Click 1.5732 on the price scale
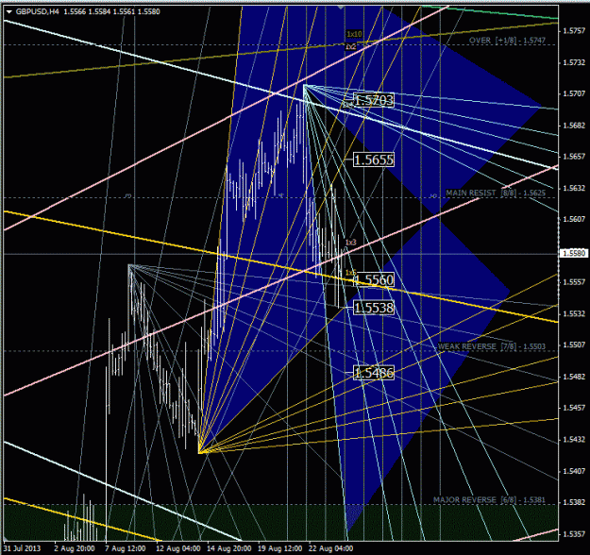Image resolution: width=590 pixels, height=555 pixels. (574, 62)
